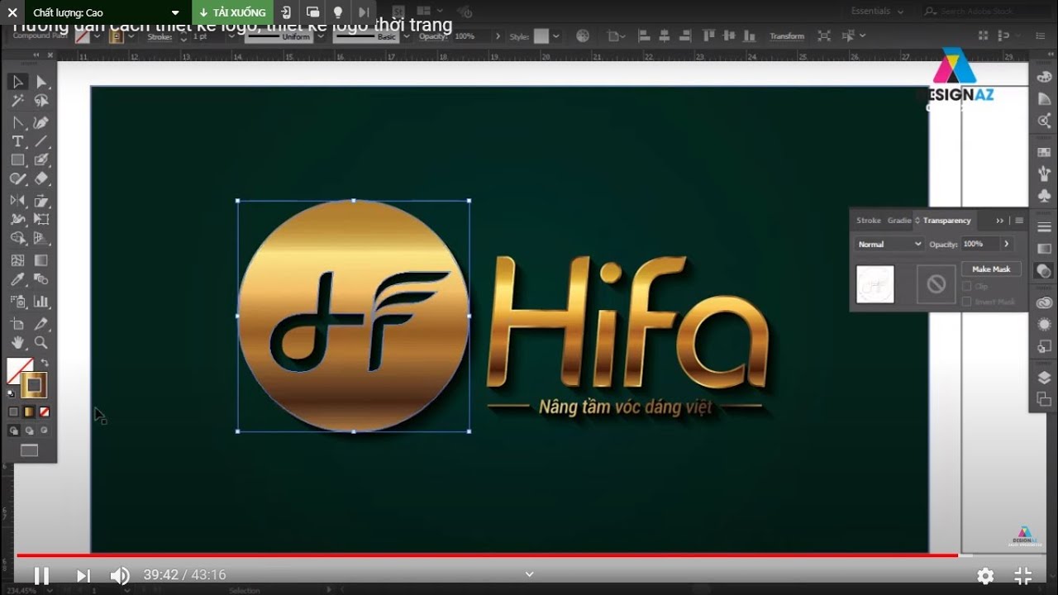This screenshot has width=1058, height=595.
Task: Exit fullscreen mode in video player
Action: point(1023,575)
